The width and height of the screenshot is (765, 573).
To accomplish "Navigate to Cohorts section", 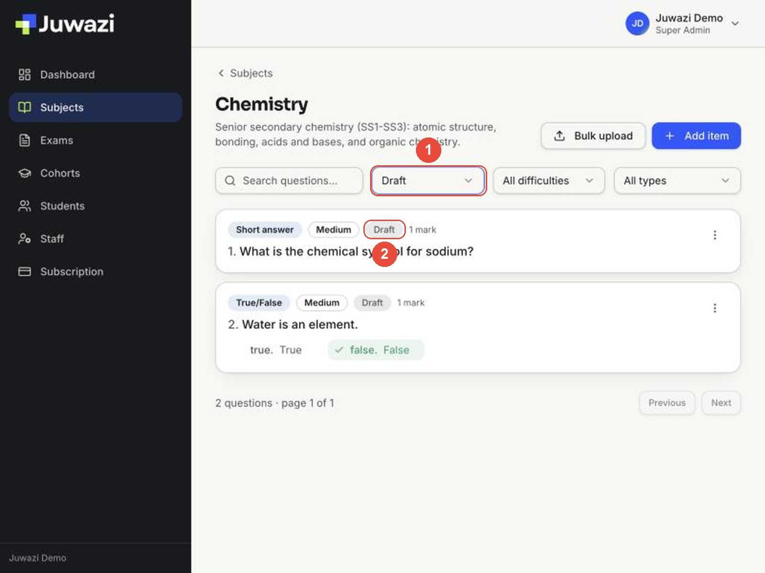I will tap(96, 173).
